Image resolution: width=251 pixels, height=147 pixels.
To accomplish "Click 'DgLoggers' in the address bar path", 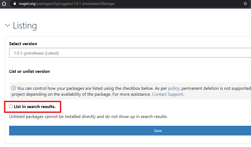I will pyautogui.click(x=61, y=4).
